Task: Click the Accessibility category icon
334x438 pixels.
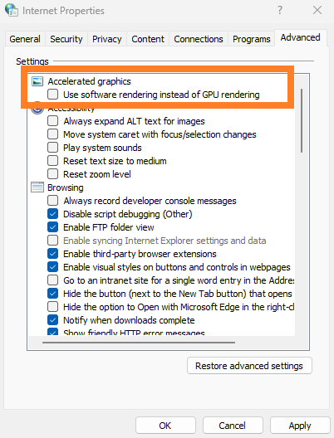Action: [x=37, y=109]
